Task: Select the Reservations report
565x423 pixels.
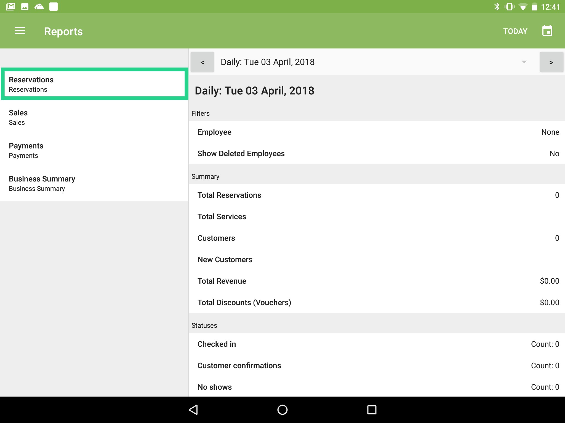Action: 94,83
